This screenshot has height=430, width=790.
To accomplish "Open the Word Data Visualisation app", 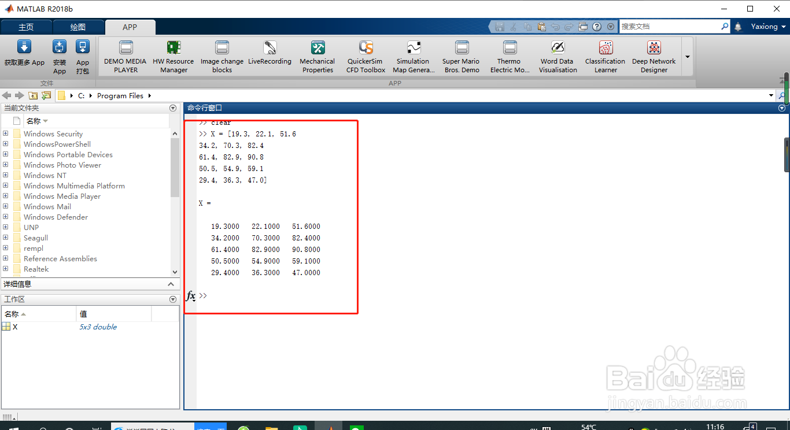I will 558,57.
